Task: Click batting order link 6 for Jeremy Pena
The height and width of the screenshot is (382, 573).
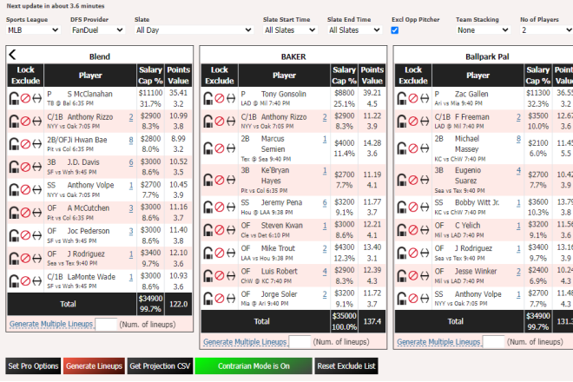Action: coord(325,203)
